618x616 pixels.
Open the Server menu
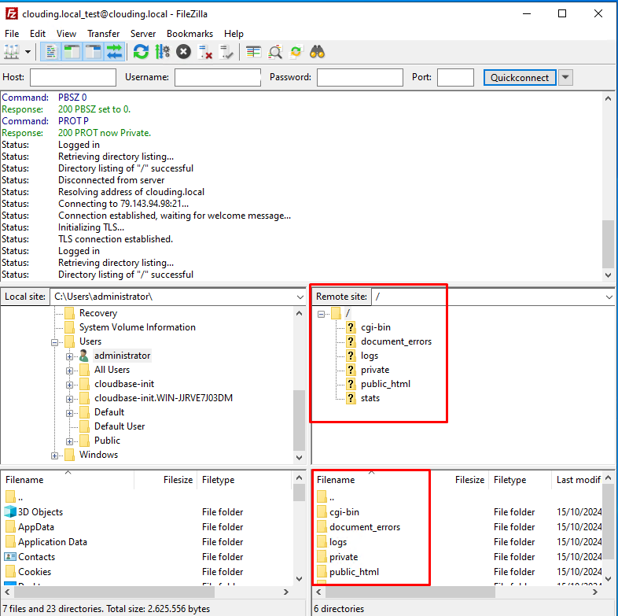pyautogui.click(x=143, y=34)
